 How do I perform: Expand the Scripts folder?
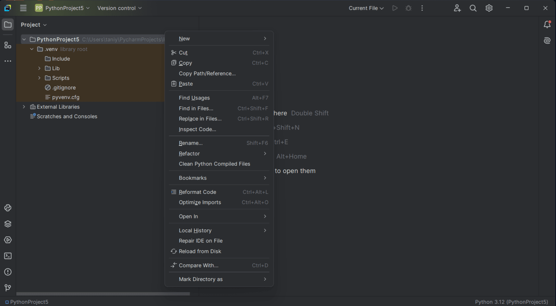coord(39,78)
